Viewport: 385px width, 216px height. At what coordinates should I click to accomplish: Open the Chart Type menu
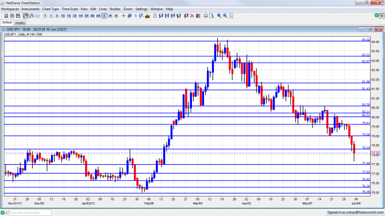coord(51,9)
